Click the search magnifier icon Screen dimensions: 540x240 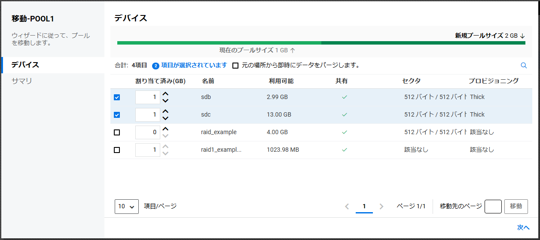coord(524,66)
